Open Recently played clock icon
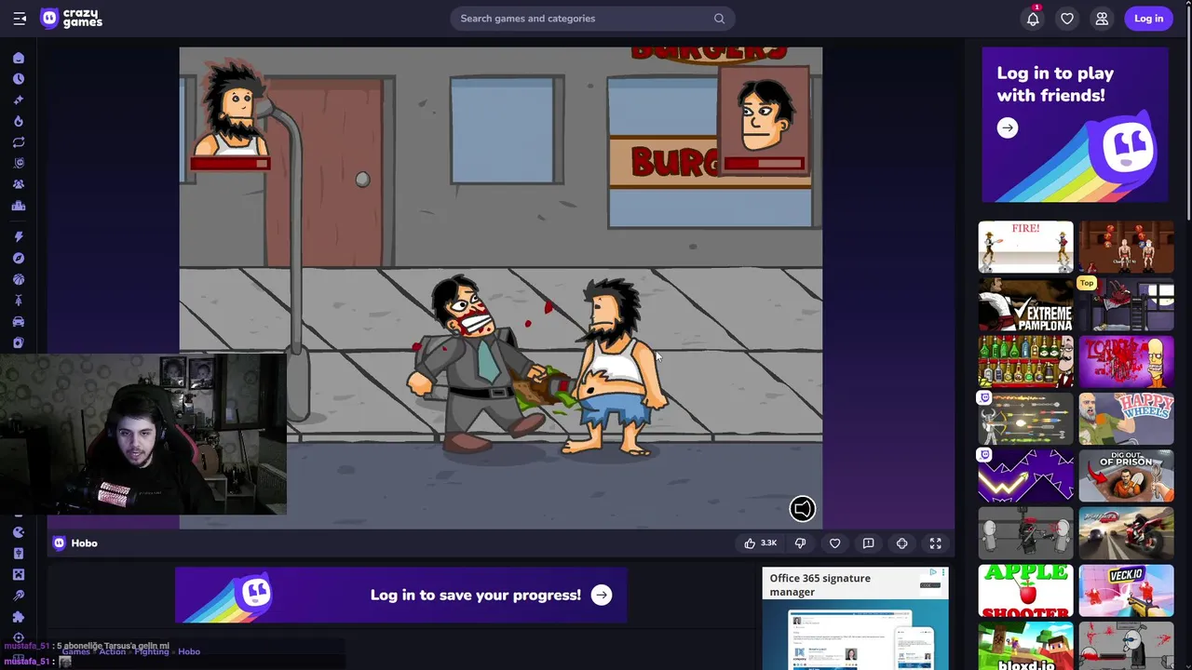 [19, 79]
